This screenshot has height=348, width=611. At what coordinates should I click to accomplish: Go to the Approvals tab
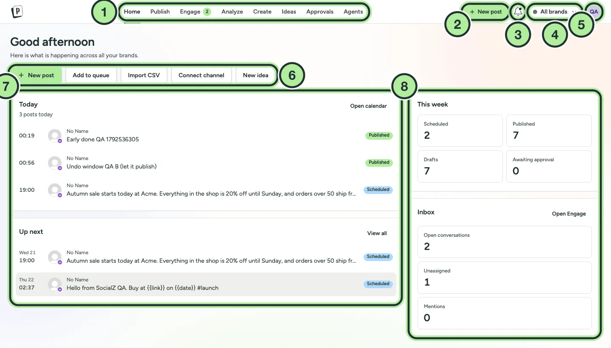pyautogui.click(x=320, y=12)
